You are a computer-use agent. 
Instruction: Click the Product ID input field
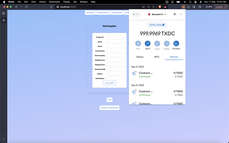tap(116, 37)
